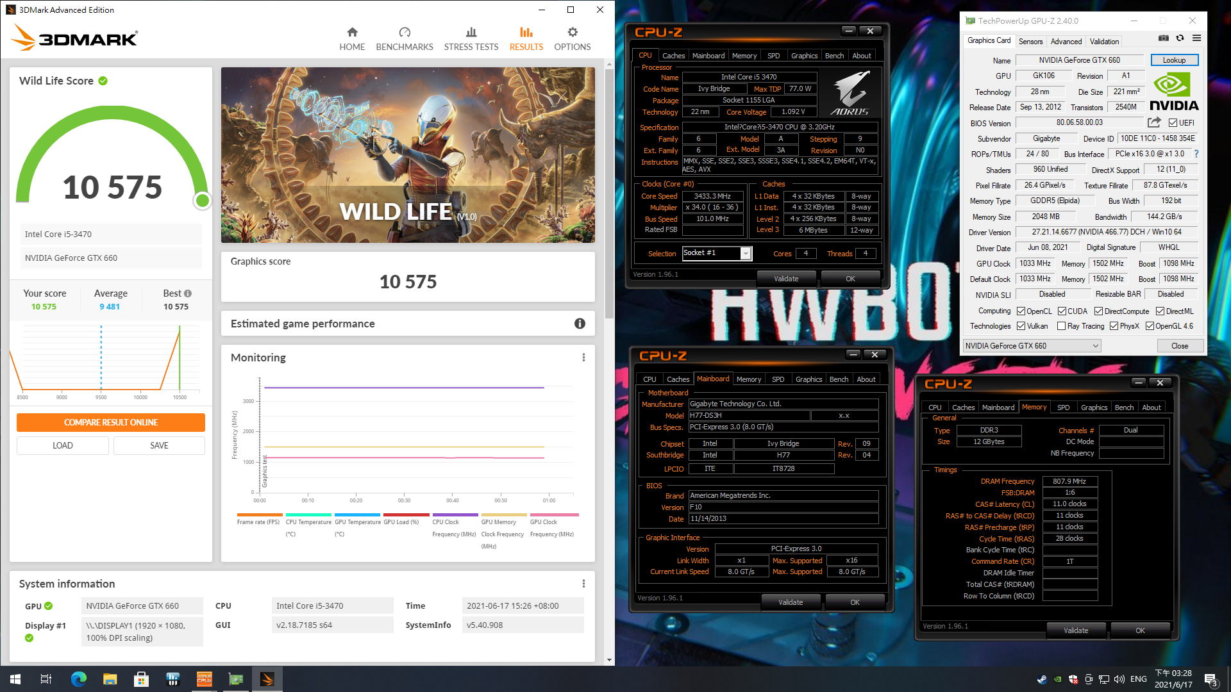Click green check beside Wild Life Score
The height and width of the screenshot is (692, 1231).
(103, 81)
